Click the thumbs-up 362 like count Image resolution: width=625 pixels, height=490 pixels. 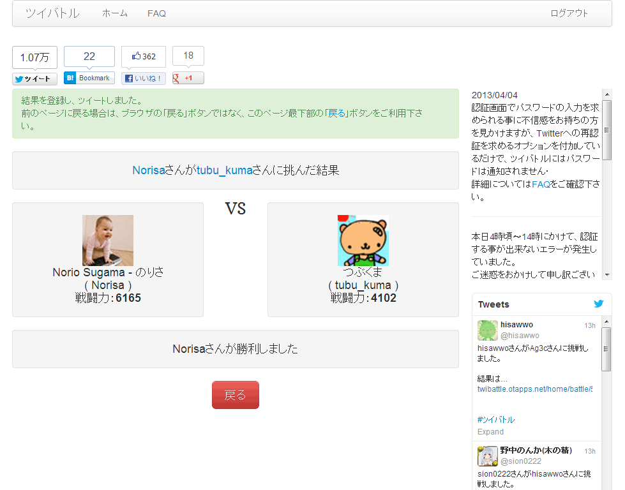pos(144,56)
